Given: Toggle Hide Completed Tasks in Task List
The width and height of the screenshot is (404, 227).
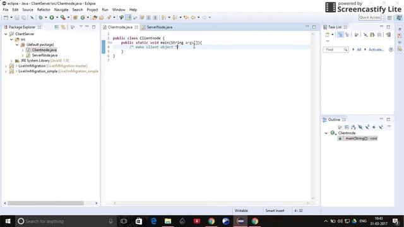Looking at the screenshot, I should [365, 35].
